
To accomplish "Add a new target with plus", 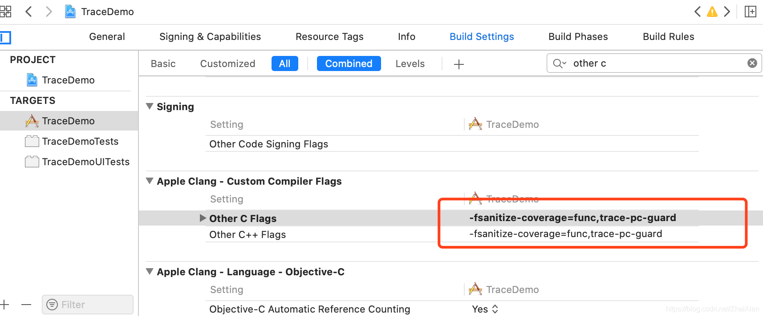I will 4,305.
